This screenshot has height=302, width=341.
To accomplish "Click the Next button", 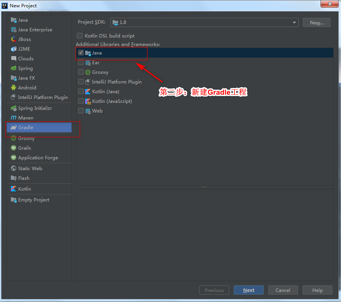I will point(248,290).
